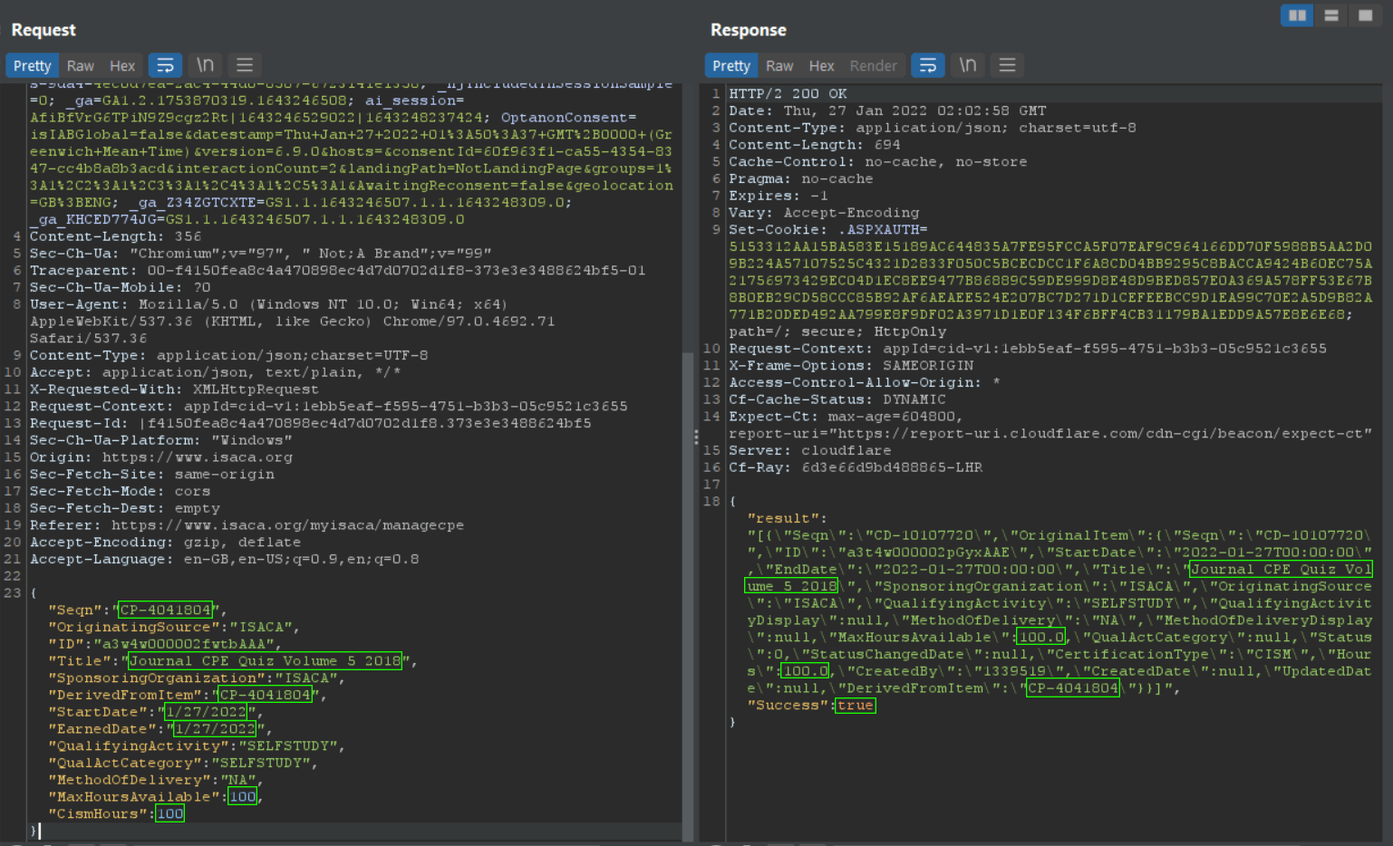Click the "result": key in response body

coord(788,518)
